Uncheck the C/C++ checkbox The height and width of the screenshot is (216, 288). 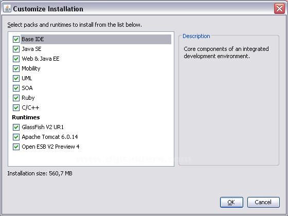[x=16, y=107]
